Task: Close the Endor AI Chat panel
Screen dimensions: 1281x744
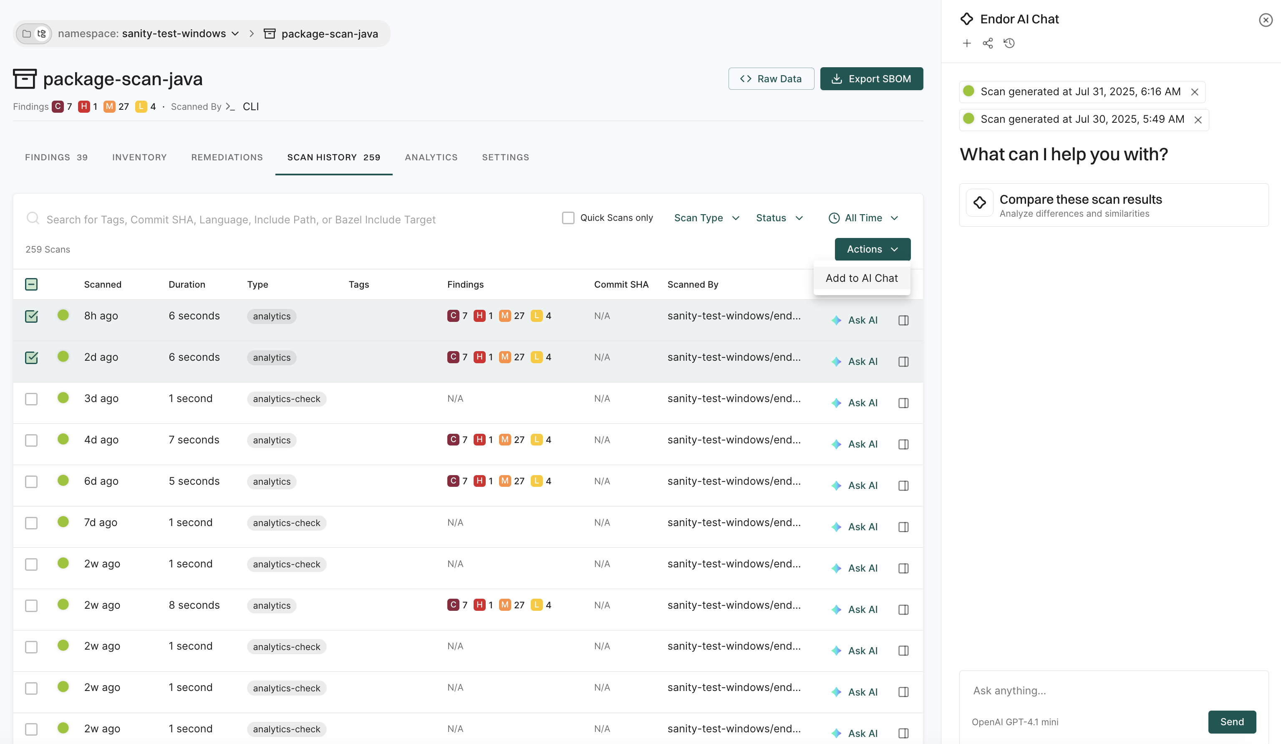Action: pyautogui.click(x=1265, y=20)
